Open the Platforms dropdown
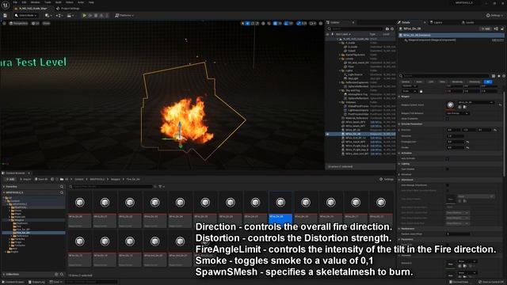This screenshot has width=507, height=285. coord(124,15)
